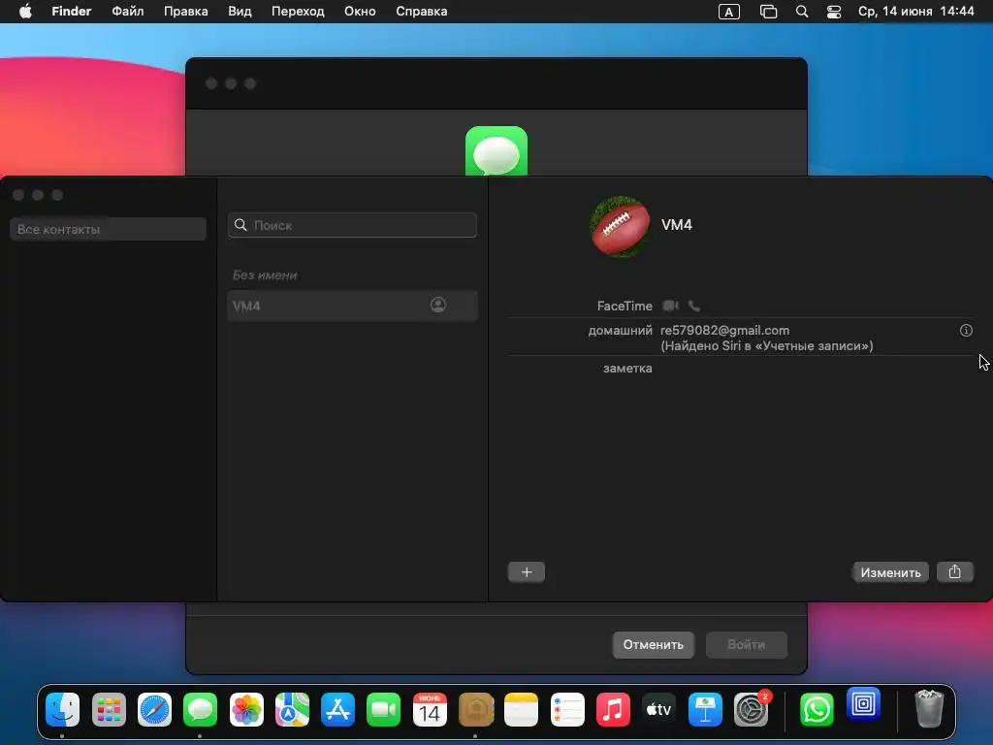Start FaceTime audio call with VM4
Viewport: 993px width, 745px height.
pyautogui.click(x=694, y=306)
